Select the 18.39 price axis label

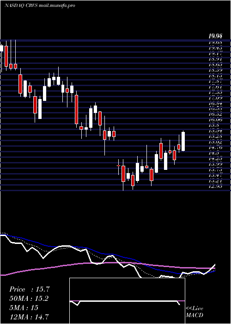coord(215,70)
